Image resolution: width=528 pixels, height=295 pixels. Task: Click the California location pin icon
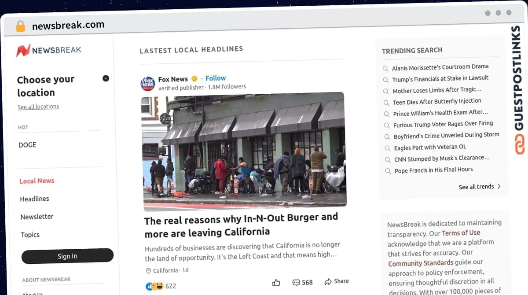point(148,271)
